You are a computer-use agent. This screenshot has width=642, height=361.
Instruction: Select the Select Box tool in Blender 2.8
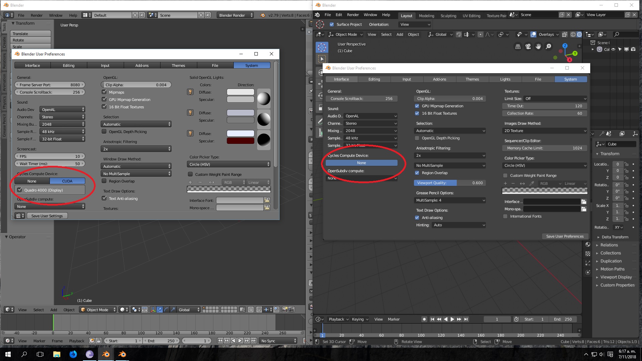322,59
